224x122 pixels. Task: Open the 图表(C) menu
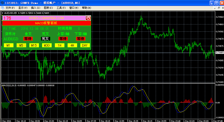(48, 8)
